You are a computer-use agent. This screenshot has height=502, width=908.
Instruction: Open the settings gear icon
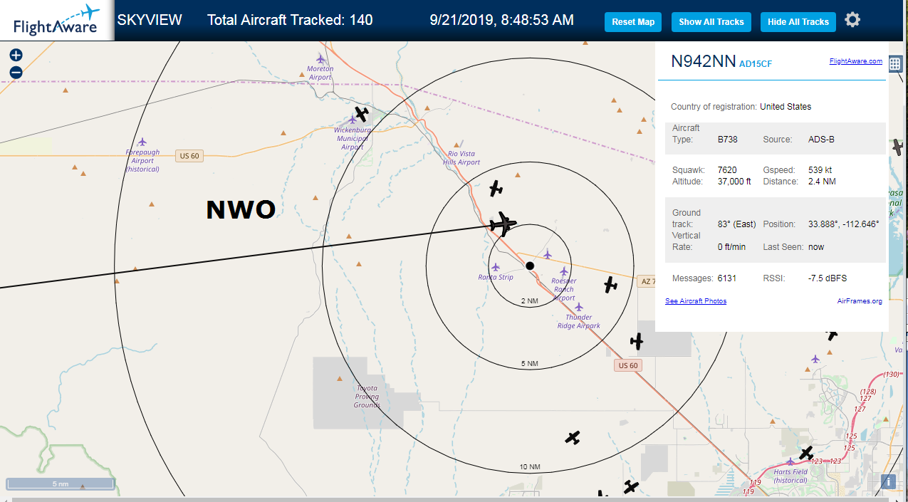click(852, 20)
